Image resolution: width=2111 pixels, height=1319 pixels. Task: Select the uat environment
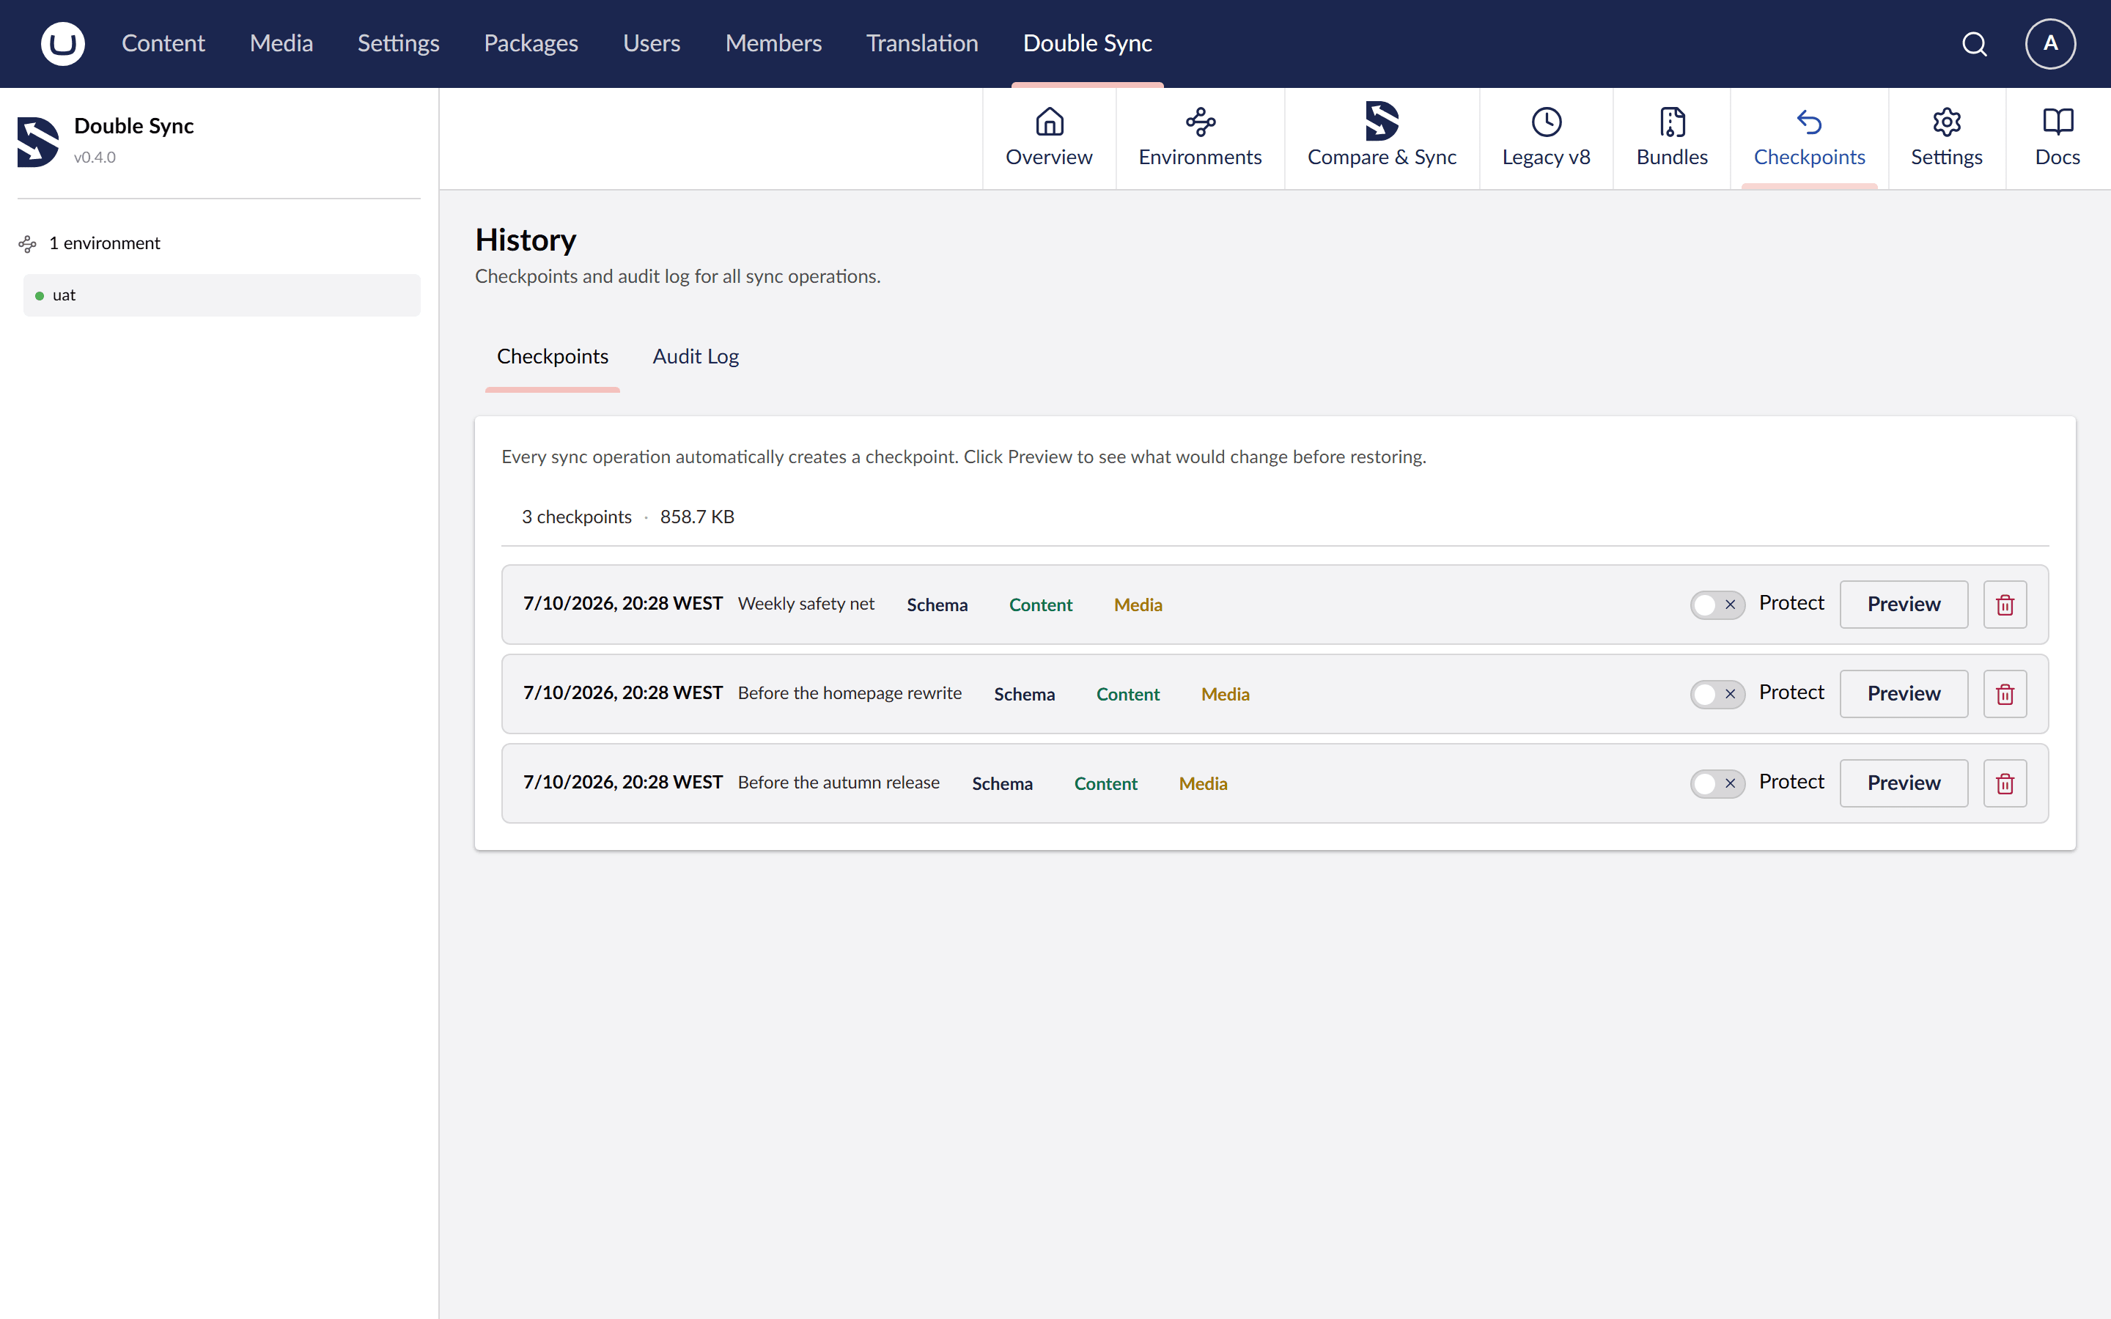pos(221,296)
